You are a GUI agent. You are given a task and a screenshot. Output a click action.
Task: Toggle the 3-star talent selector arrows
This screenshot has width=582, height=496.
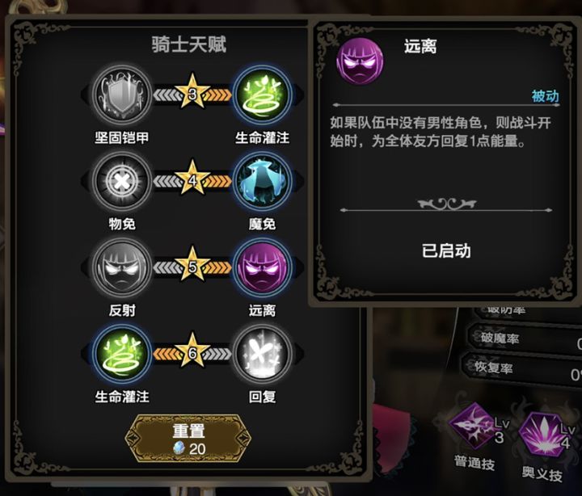coord(192,95)
